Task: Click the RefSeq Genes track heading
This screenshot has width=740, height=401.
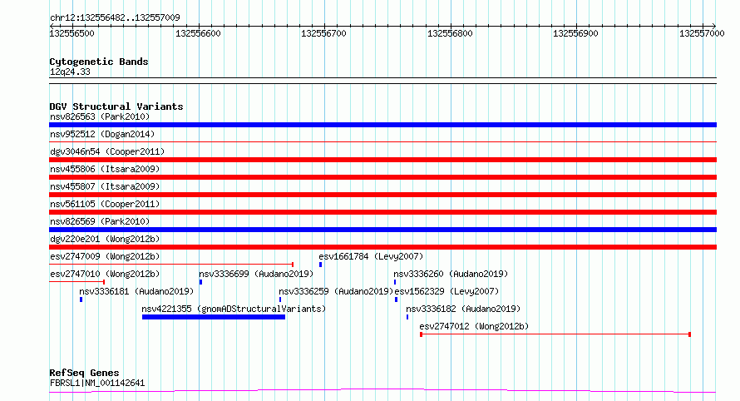Action: click(84, 374)
